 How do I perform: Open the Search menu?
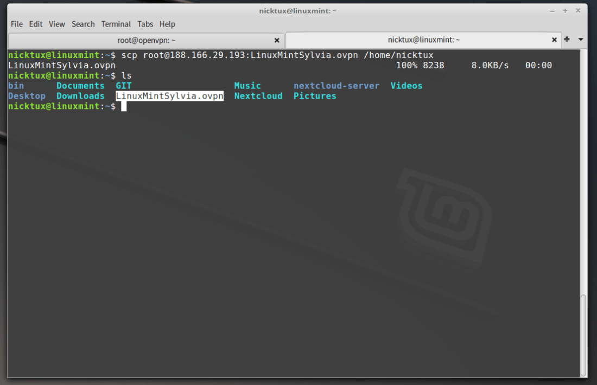(83, 24)
